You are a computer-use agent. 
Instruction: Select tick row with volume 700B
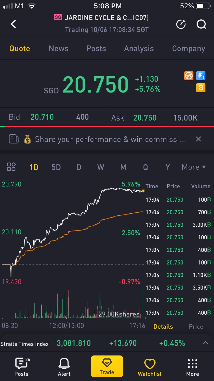click(x=178, y=212)
